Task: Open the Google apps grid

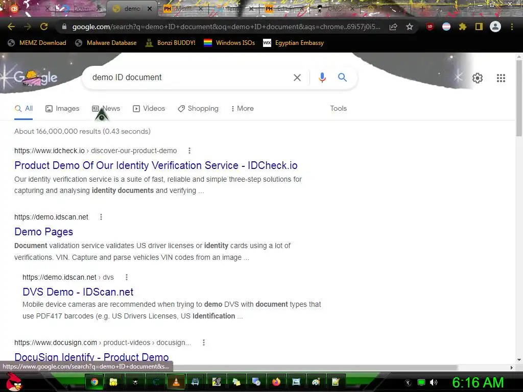Action: click(x=501, y=78)
